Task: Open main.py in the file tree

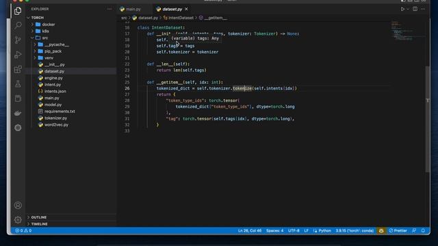Action: pyautogui.click(x=52, y=98)
